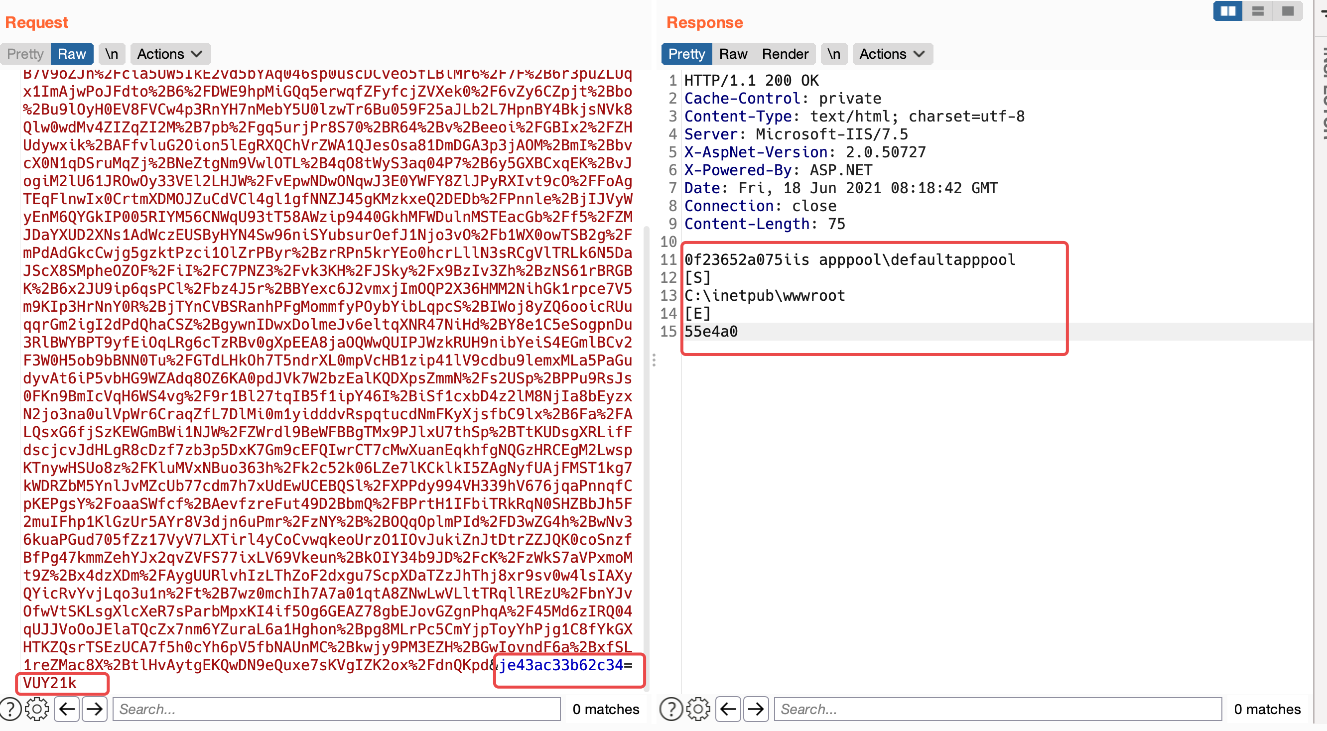The width and height of the screenshot is (1327, 731).
Task: Click the C:\inetpub\wwwroot path line
Action: coord(765,295)
